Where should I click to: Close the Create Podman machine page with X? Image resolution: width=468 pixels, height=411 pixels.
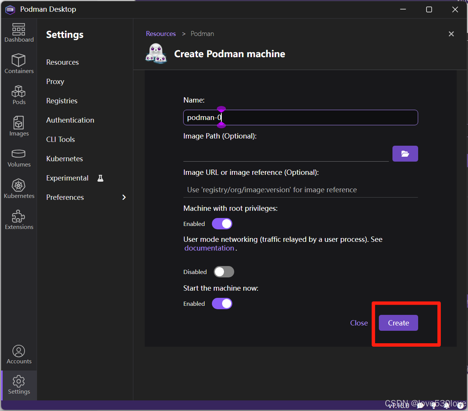coord(451,34)
